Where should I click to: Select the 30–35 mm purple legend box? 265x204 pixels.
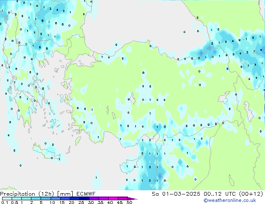94,199
